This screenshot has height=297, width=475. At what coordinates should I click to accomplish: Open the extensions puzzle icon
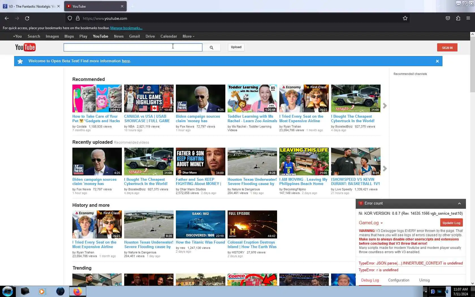(x=458, y=18)
